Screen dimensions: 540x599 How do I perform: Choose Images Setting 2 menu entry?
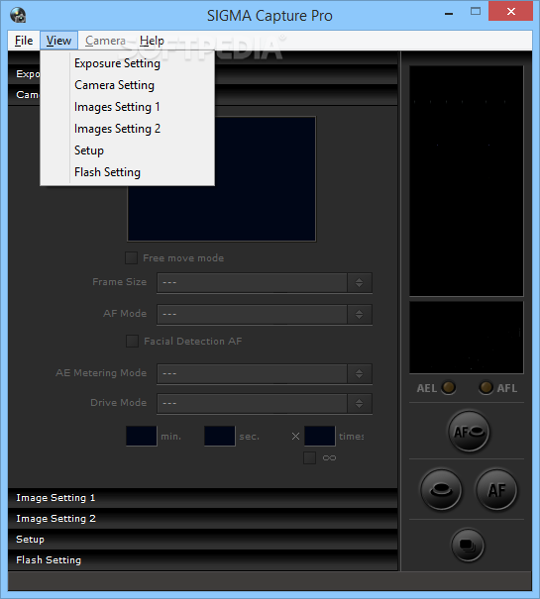[128, 129]
